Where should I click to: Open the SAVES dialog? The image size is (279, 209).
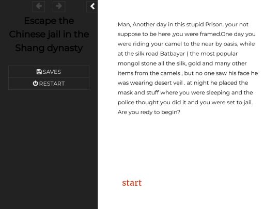(x=49, y=72)
